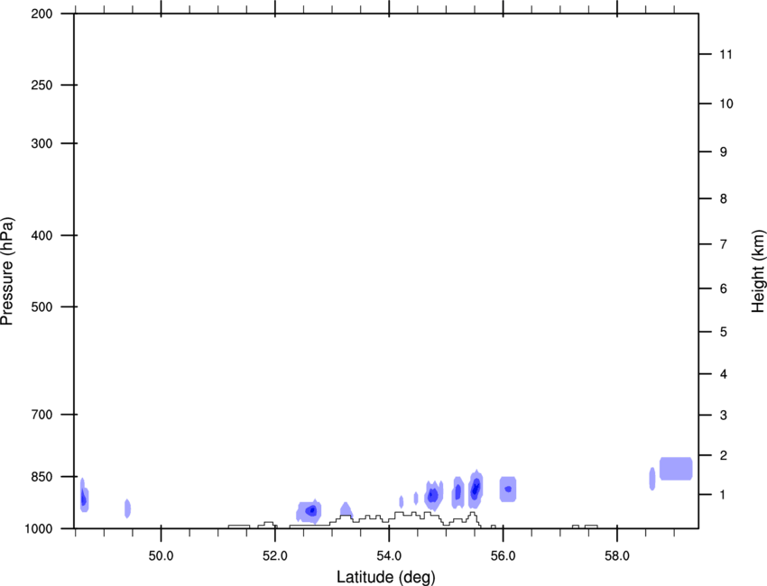The image size is (767, 586).
Task: Click the height label '7'
Action: [x=724, y=244]
